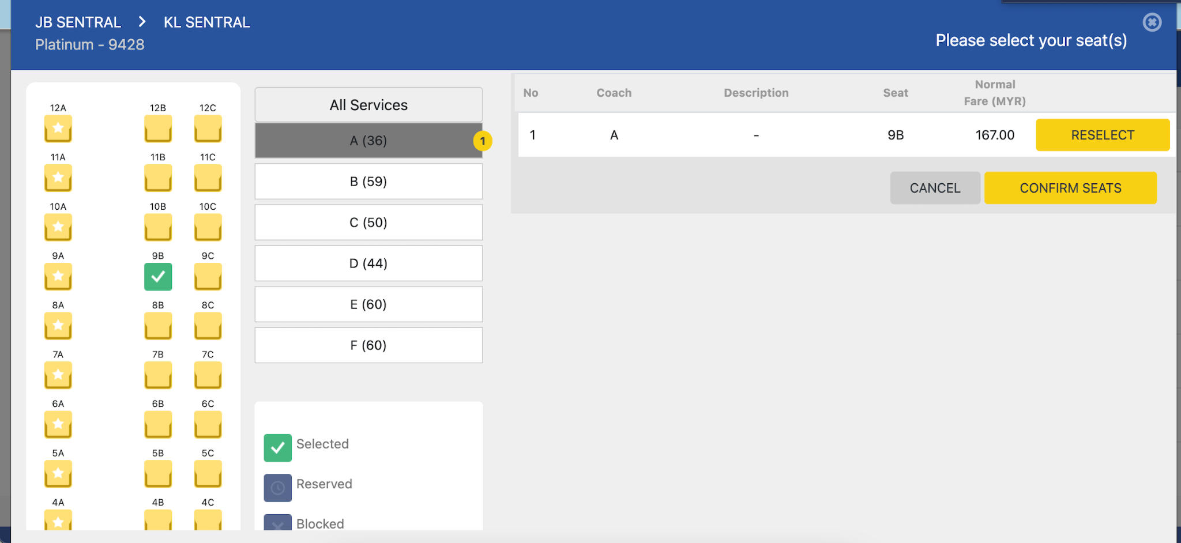This screenshot has width=1181, height=543.
Task: Select star seat 6A
Action: (58, 424)
